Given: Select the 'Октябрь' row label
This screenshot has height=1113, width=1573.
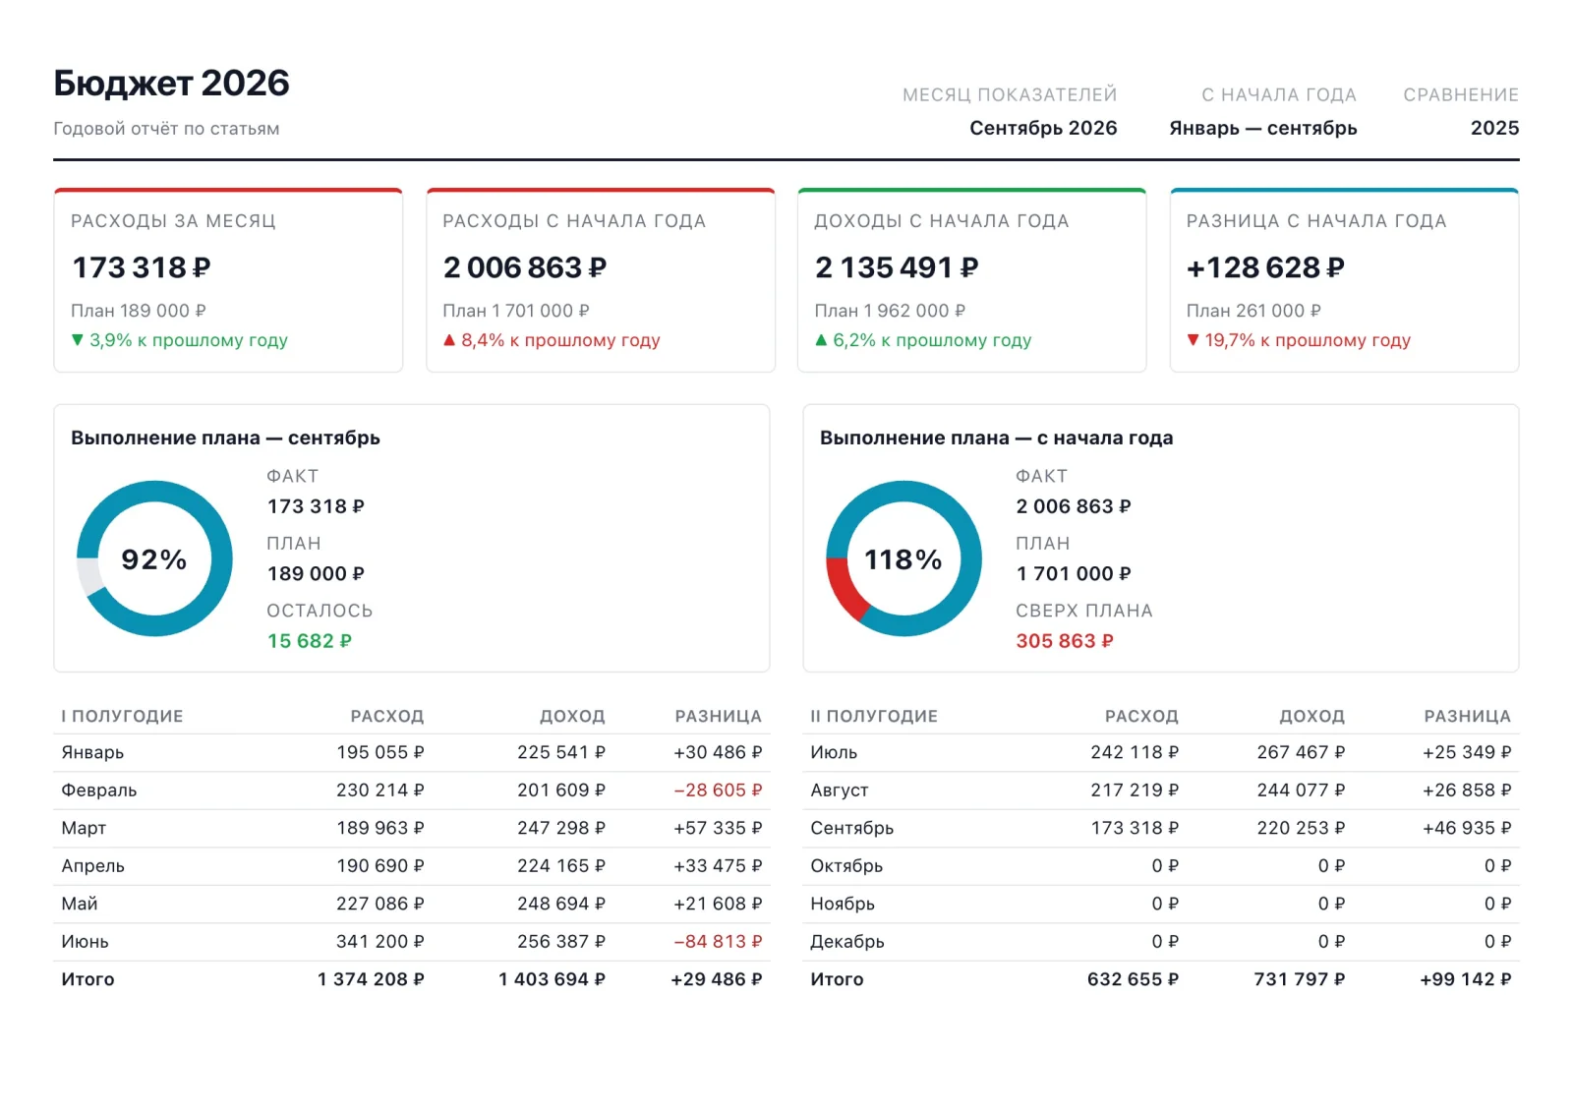Looking at the screenshot, I should (846, 866).
